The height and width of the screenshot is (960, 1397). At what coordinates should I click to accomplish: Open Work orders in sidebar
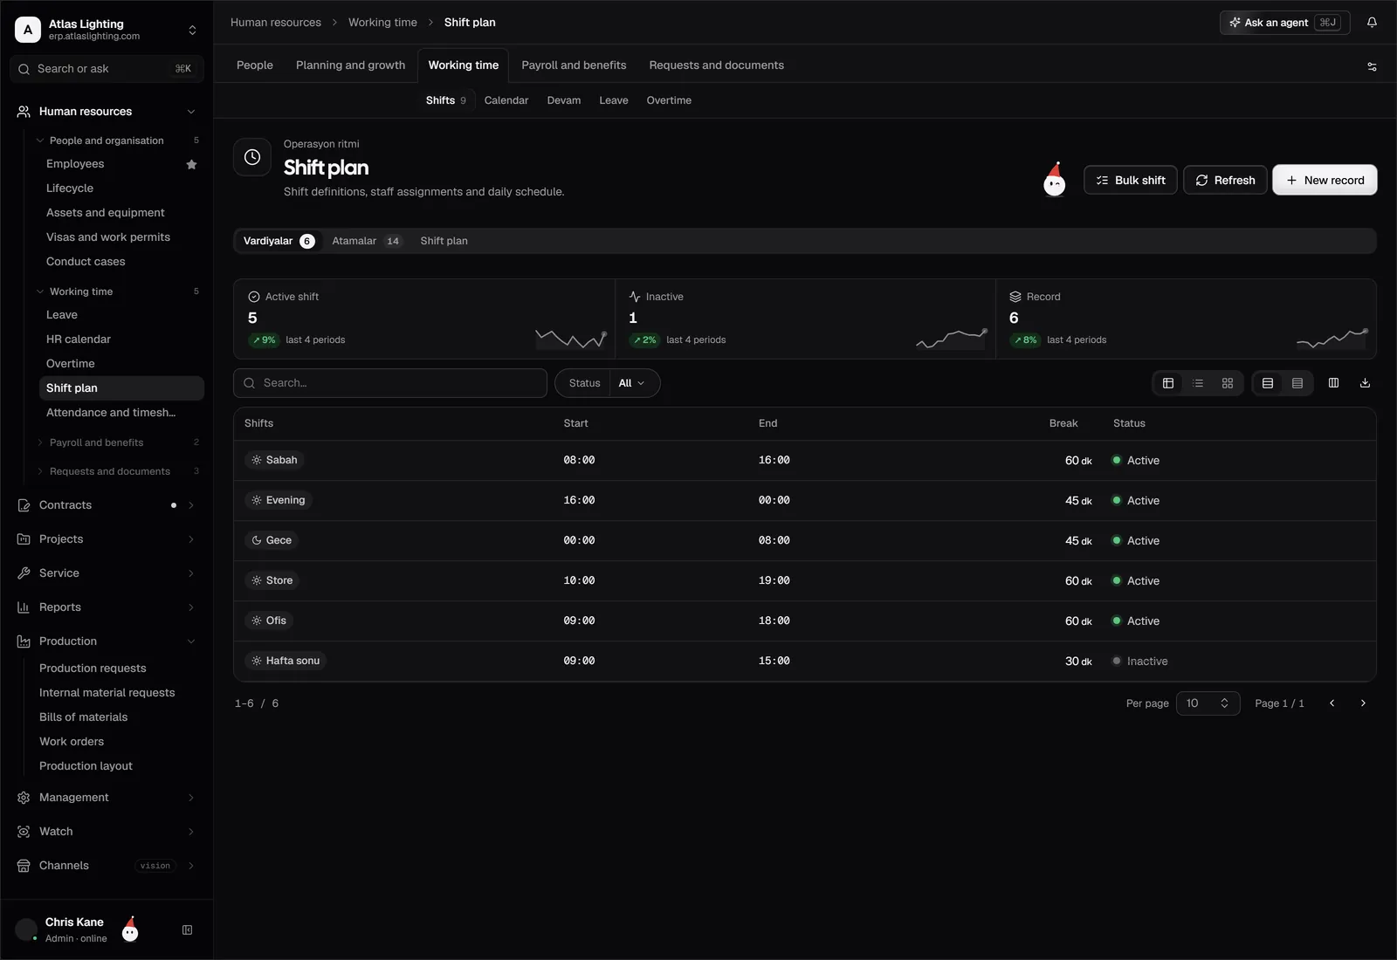click(72, 742)
